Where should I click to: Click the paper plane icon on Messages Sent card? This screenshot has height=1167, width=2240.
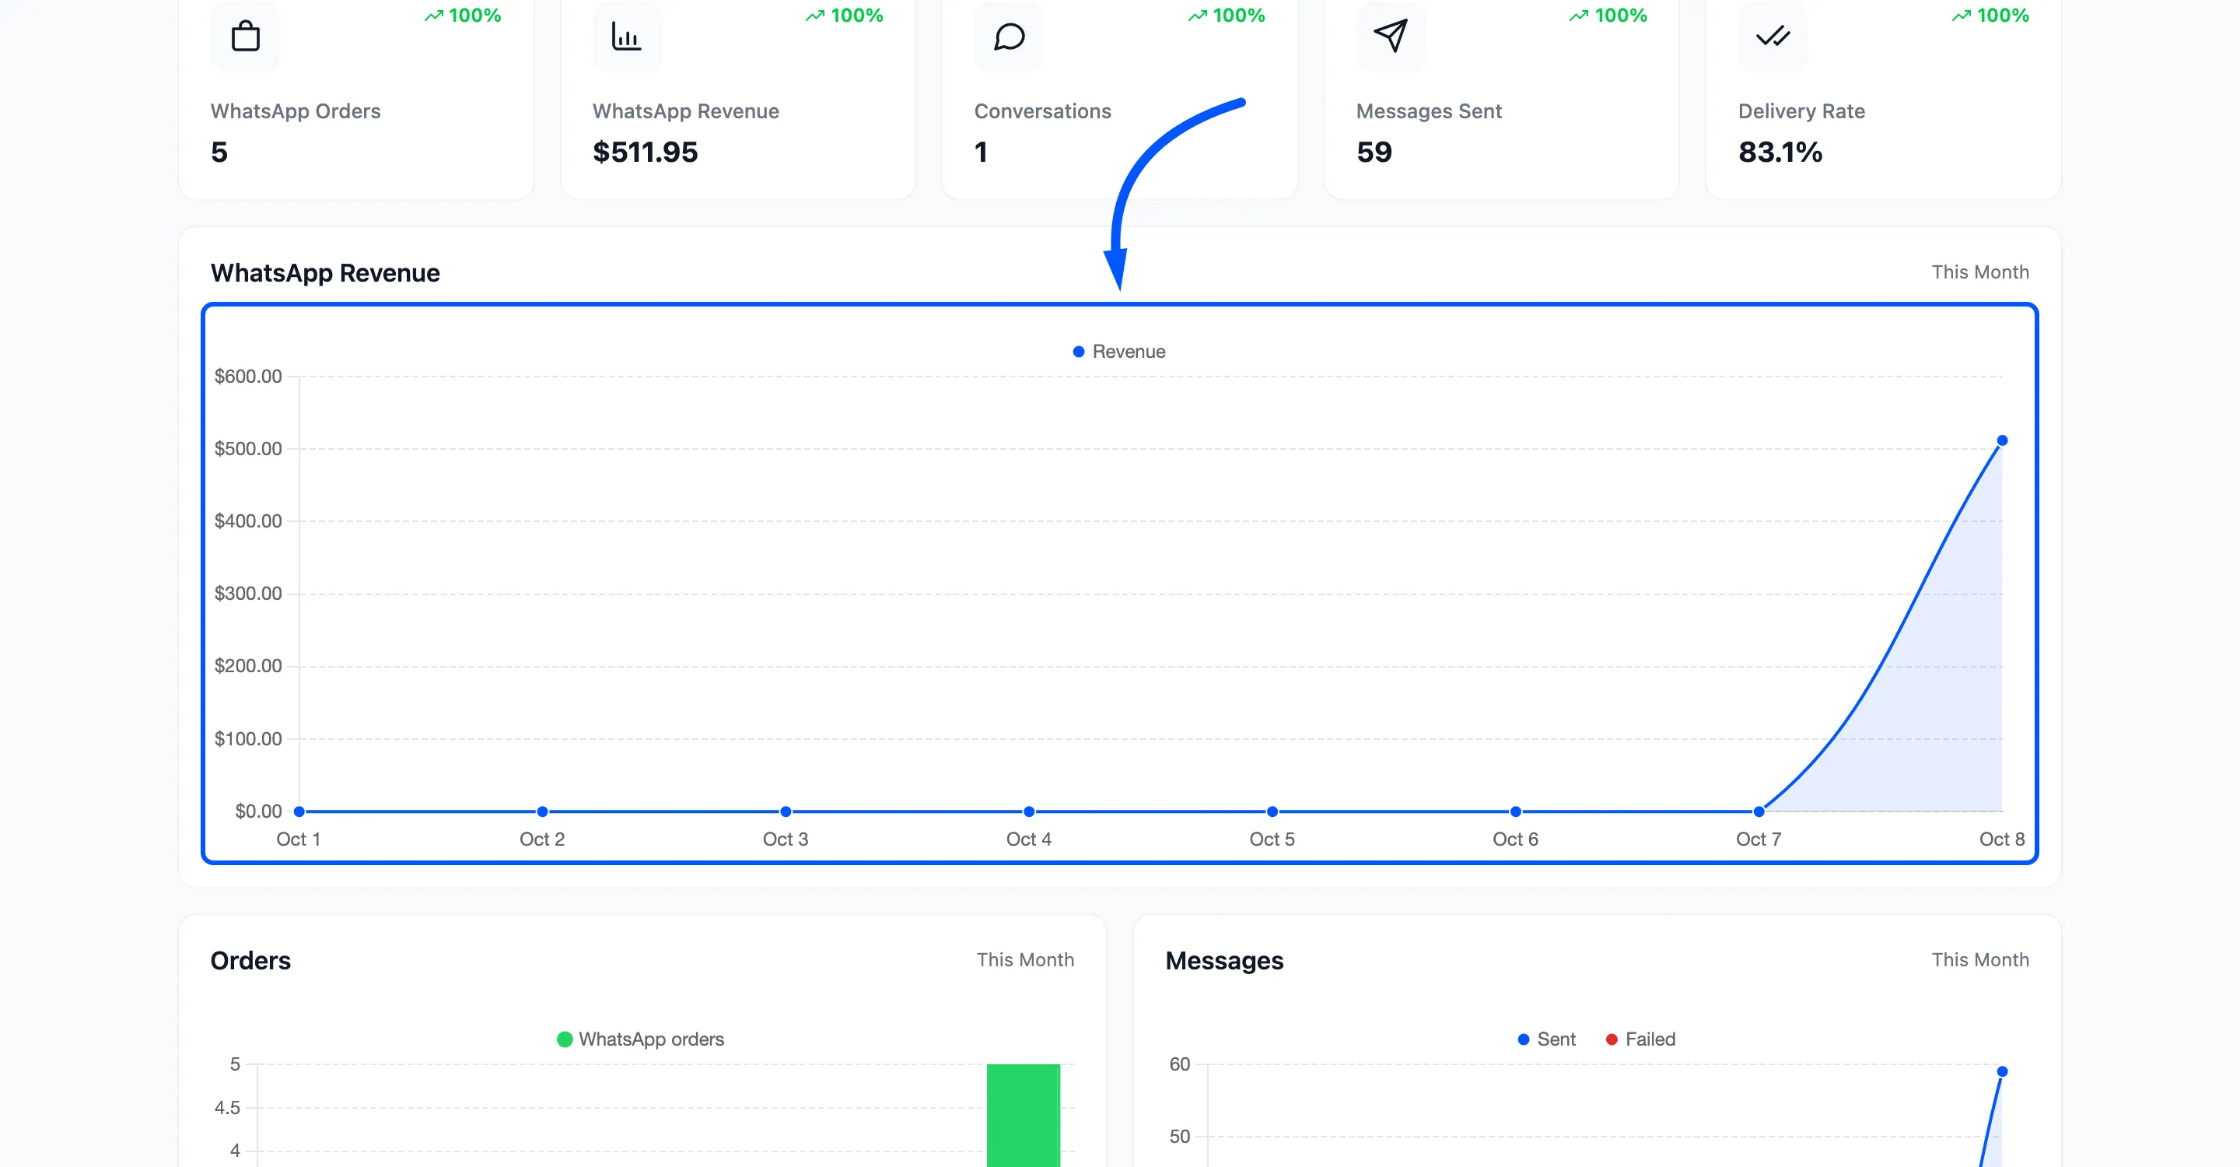click(1391, 36)
